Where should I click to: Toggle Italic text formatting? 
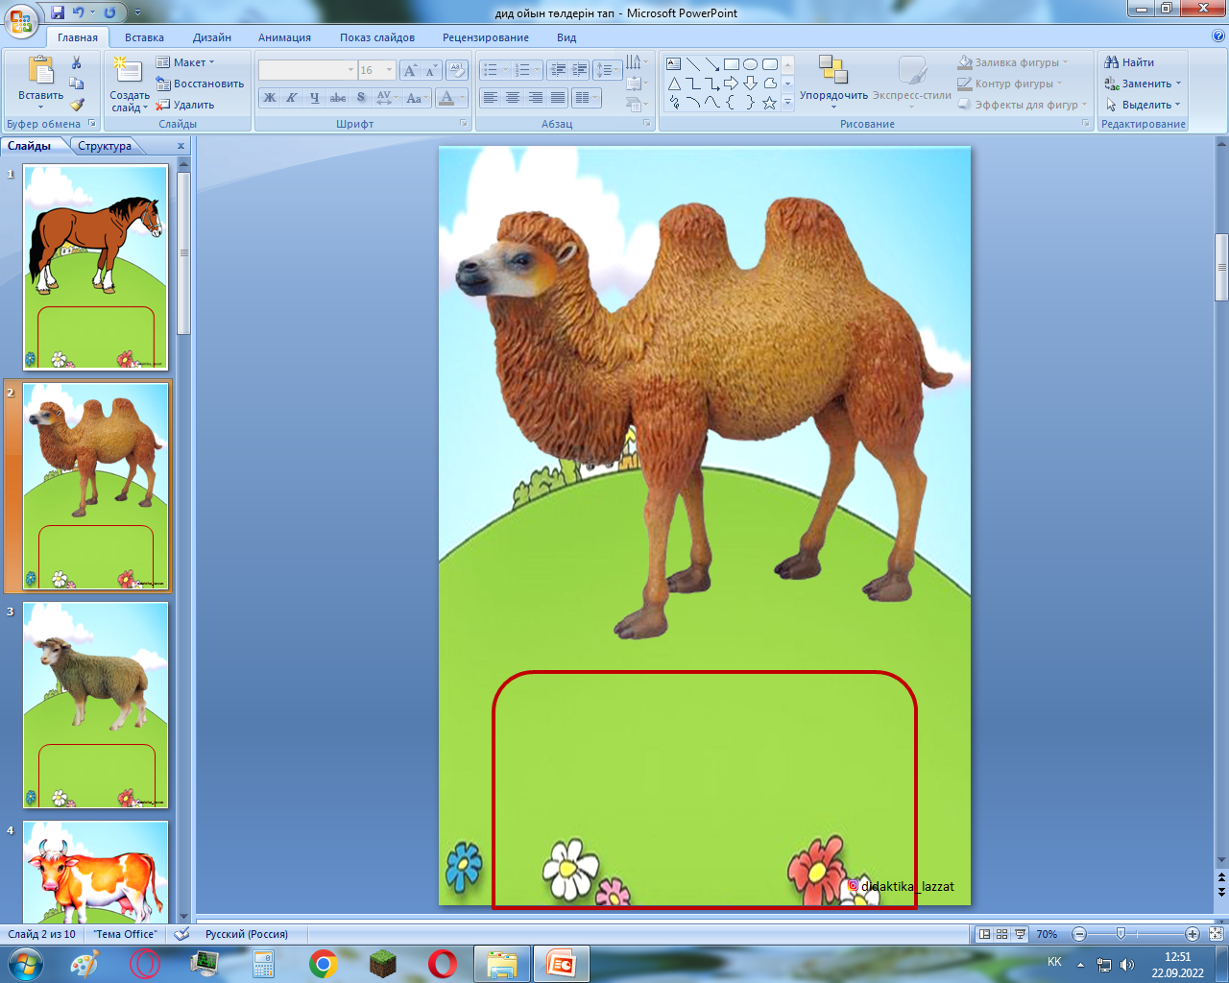292,98
